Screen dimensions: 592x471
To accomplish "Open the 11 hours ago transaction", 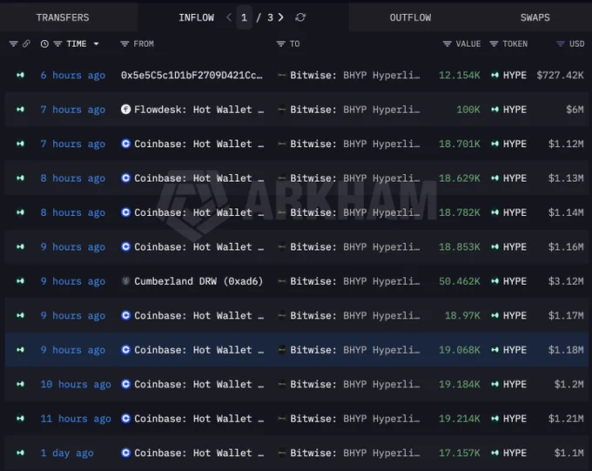I will click(x=76, y=419).
